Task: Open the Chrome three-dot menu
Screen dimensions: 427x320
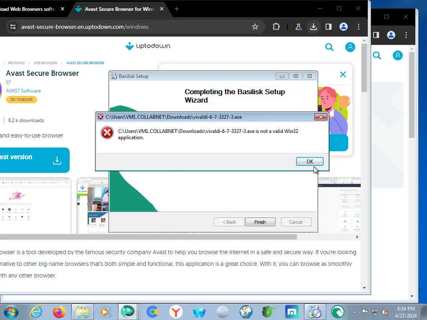Action: [358, 27]
